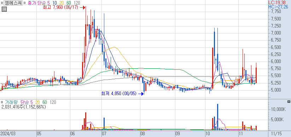Click the 6,500 price axis label

coord(276,48)
